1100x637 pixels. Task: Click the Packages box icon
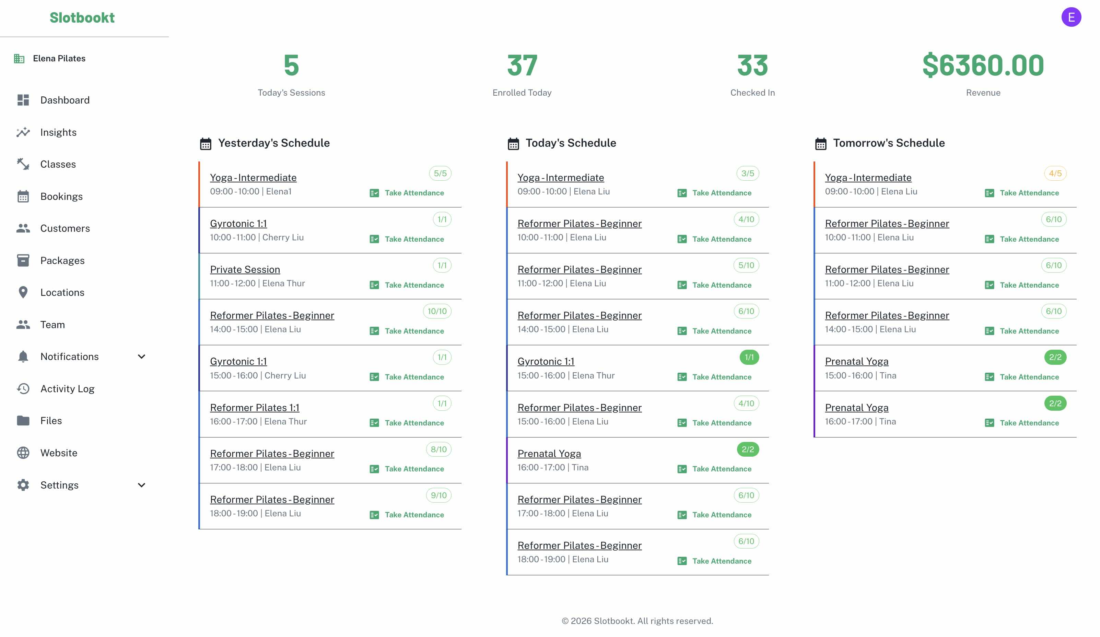pos(23,260)
